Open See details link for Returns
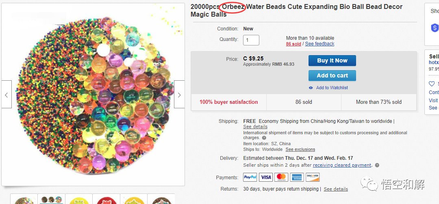 (x=336, y=189)
